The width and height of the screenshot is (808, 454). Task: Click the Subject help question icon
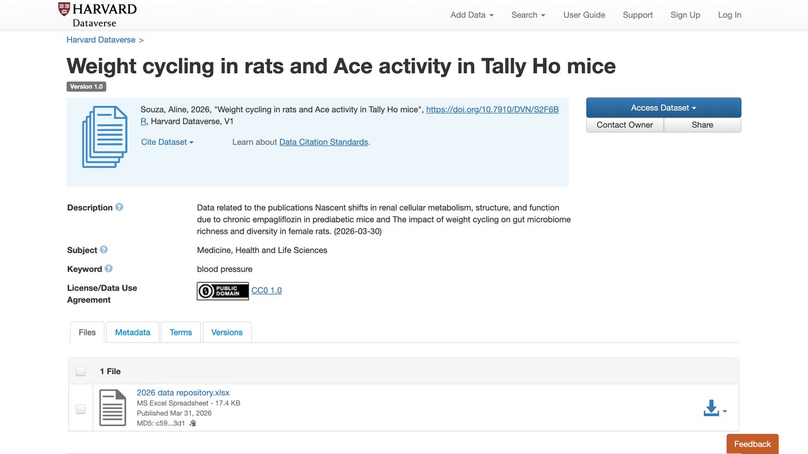[x=104, y=250]
